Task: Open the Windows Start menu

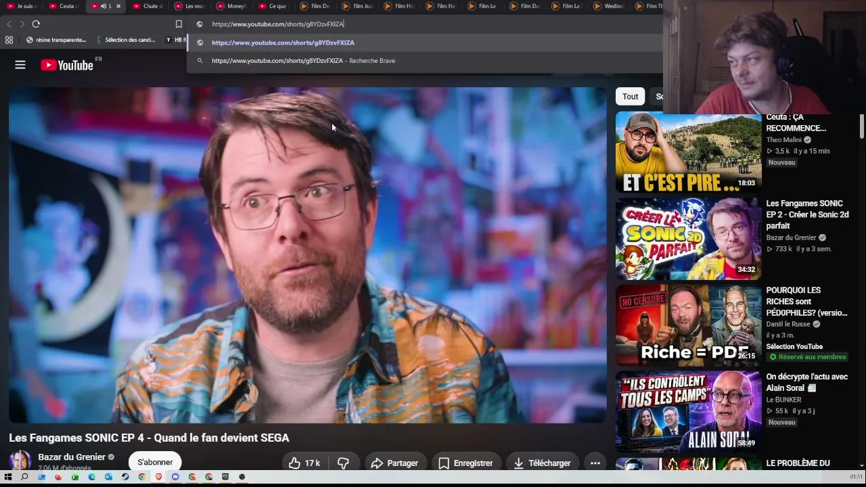Action: [8, 477]
